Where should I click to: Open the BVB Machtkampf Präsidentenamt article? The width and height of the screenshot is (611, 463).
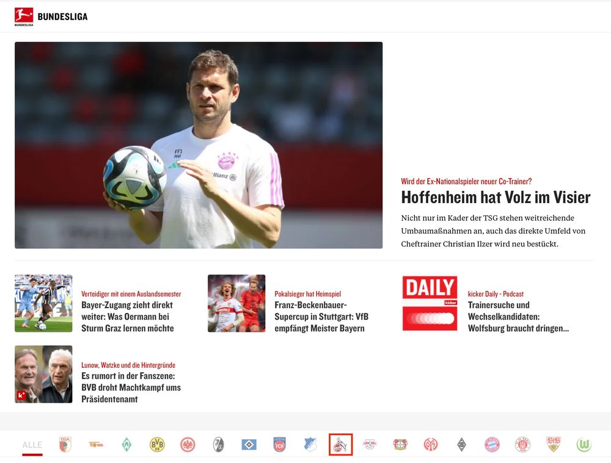click(131, 387)
